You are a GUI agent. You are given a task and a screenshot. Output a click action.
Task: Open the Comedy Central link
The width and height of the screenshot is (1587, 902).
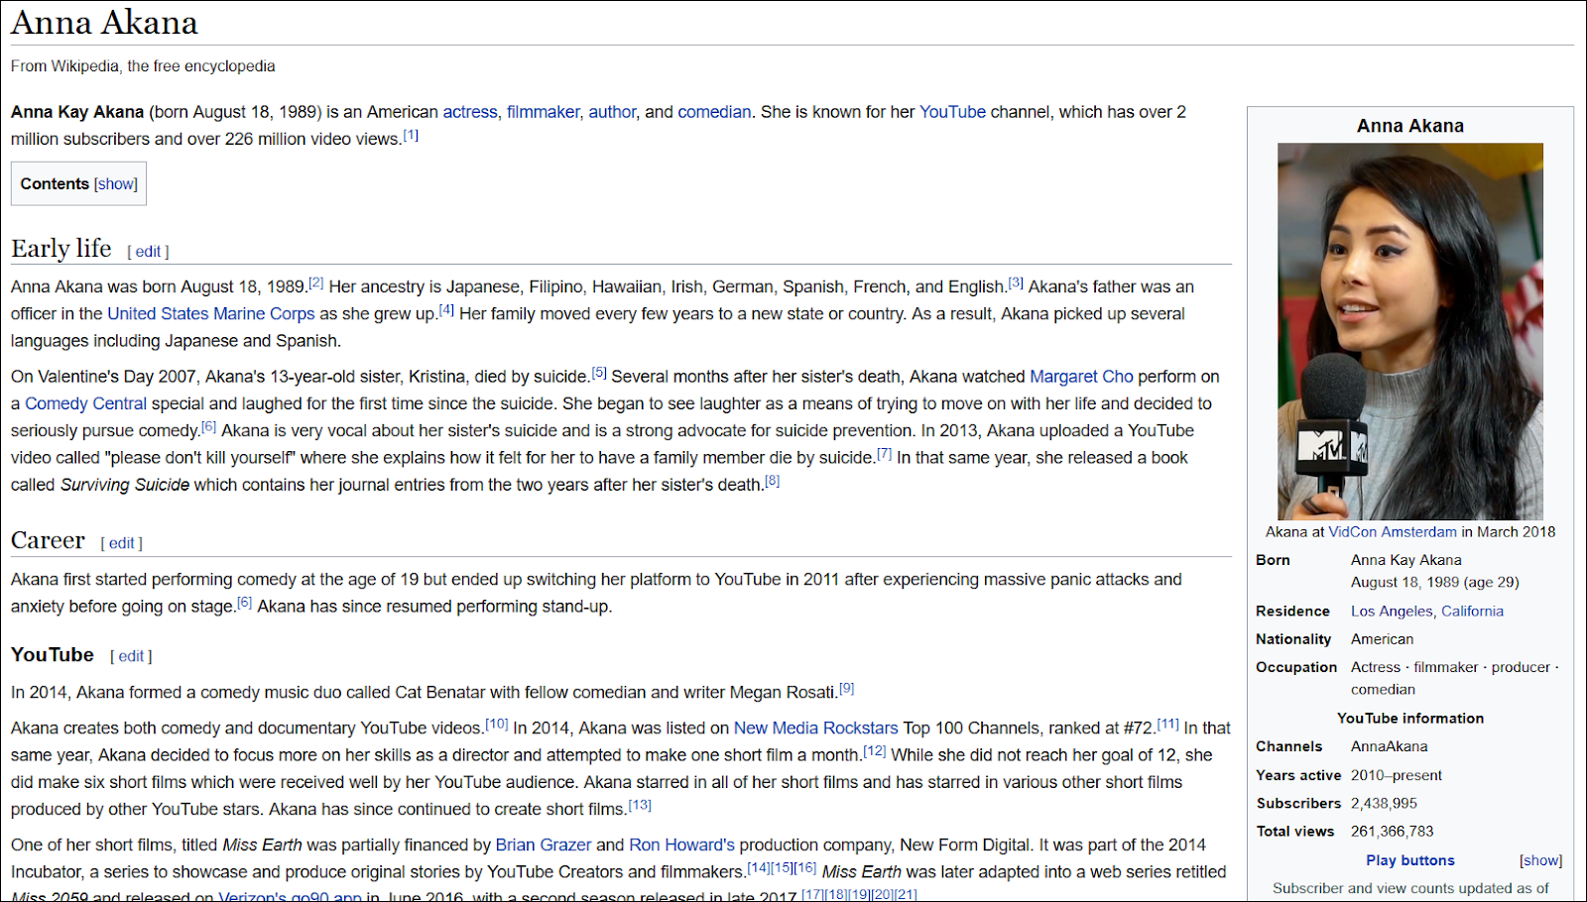(85, 403)
